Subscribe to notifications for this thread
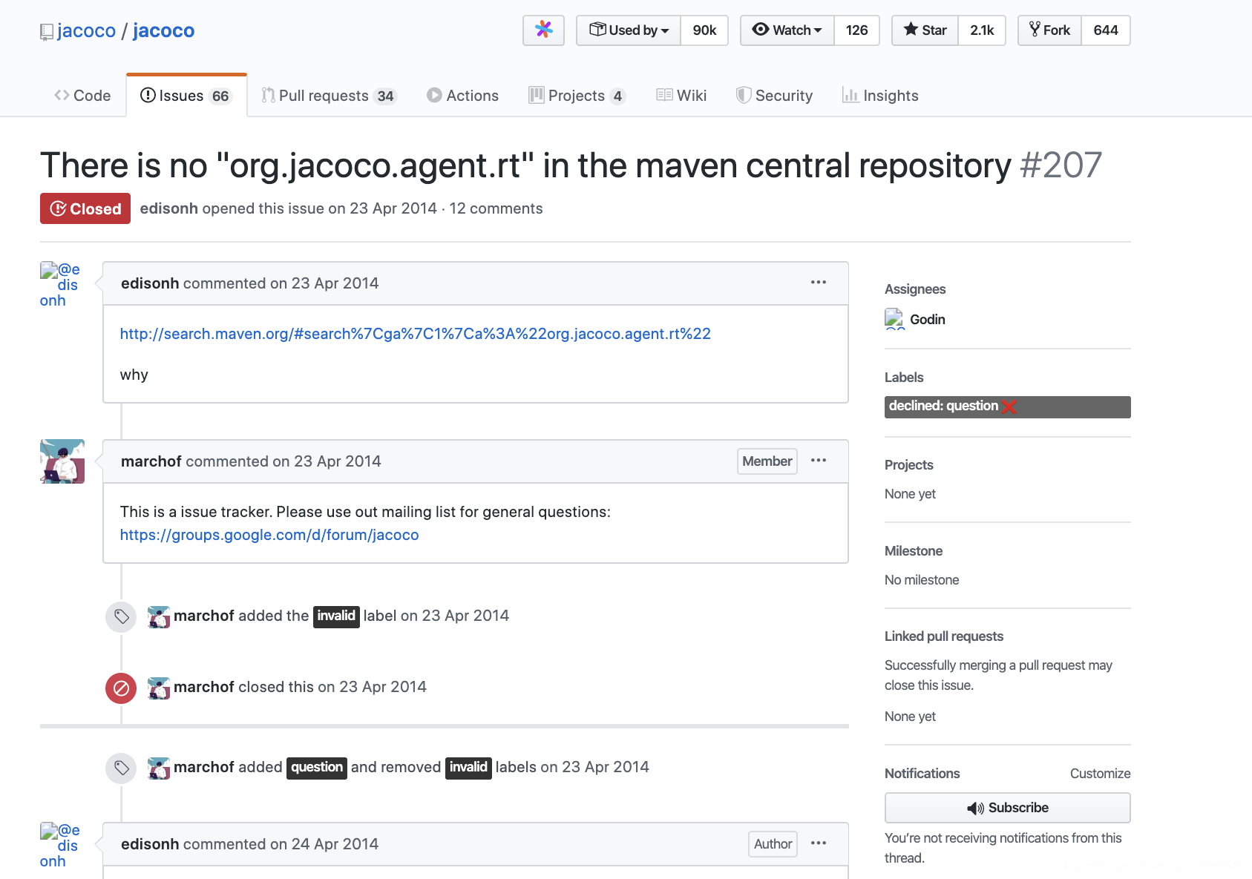This screenshot has width=1252, height=879. pos(1007,808)
